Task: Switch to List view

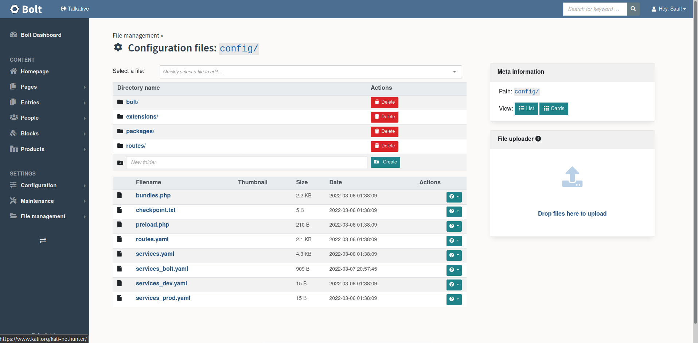Action: pos(526,109)
